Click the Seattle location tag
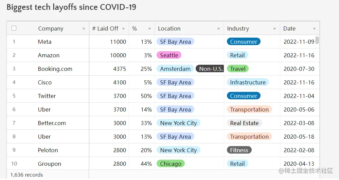Screen dimensions: 339x180 point(169,55)
